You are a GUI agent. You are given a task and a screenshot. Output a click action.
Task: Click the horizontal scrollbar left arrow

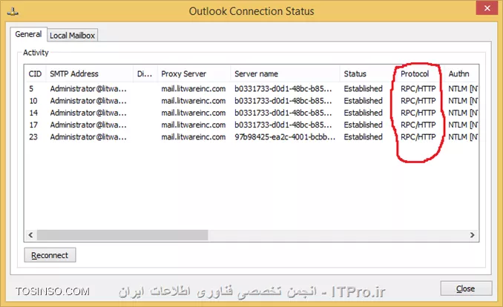30,235
